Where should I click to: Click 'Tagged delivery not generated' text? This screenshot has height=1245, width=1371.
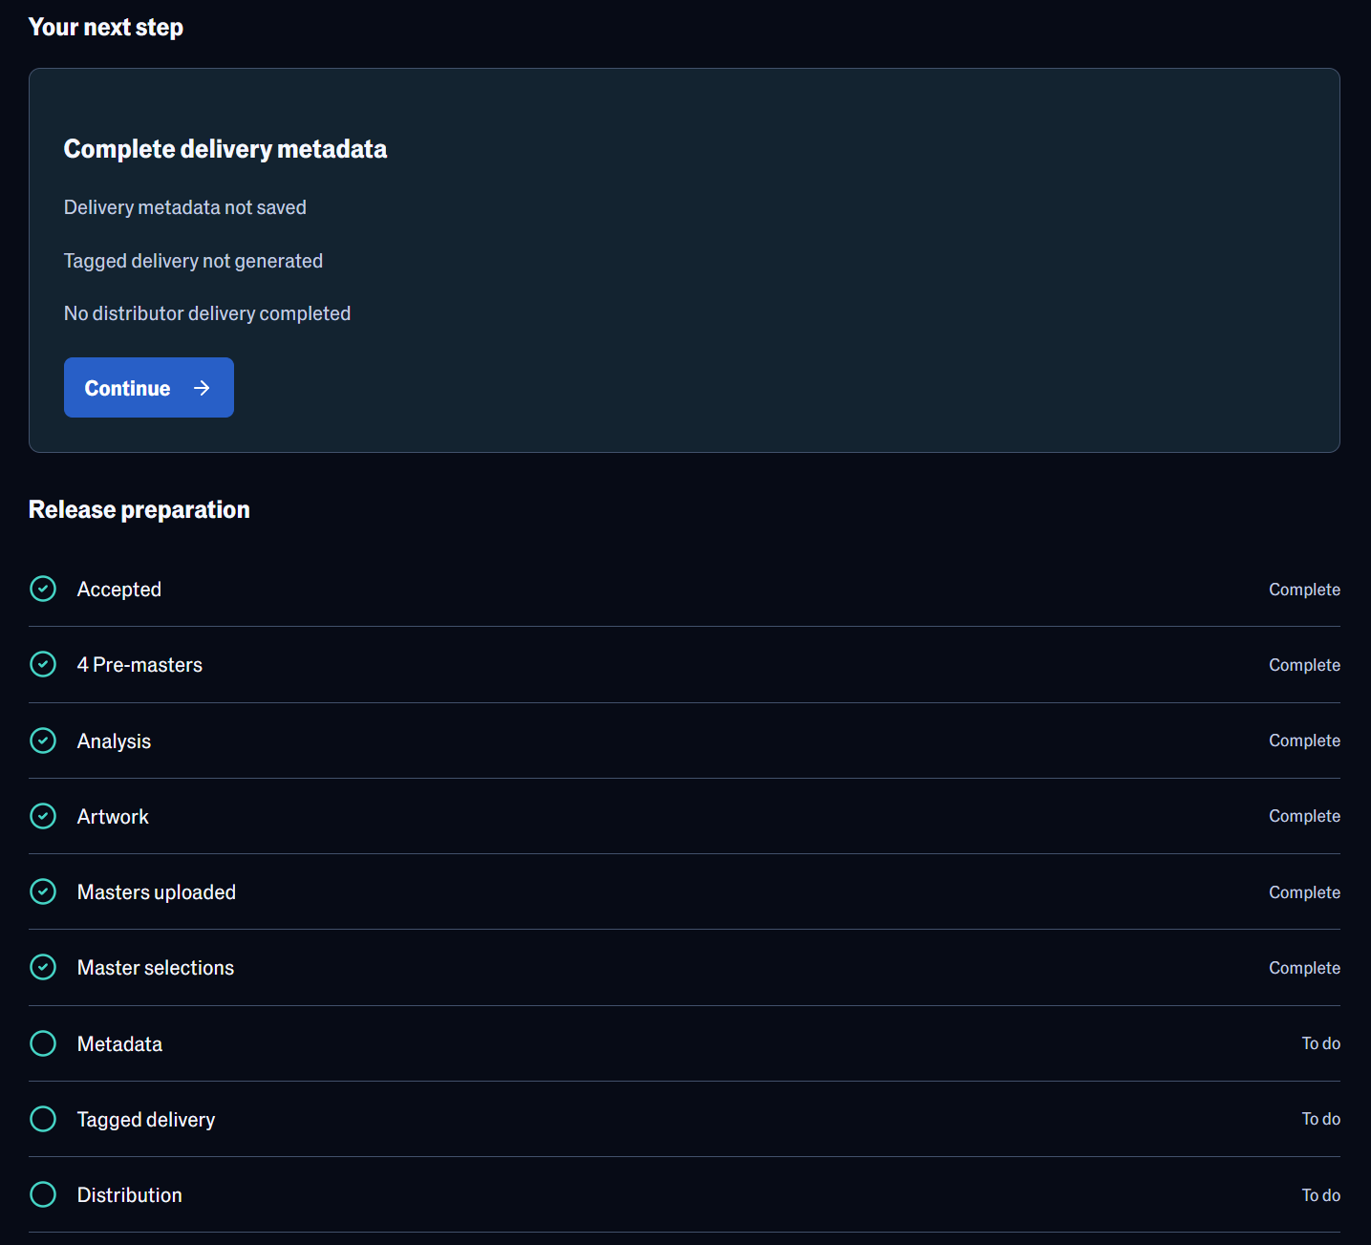click(x=193, y=261)
